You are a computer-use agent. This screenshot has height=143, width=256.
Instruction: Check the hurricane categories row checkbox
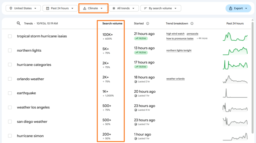click(x=10, y=65)
